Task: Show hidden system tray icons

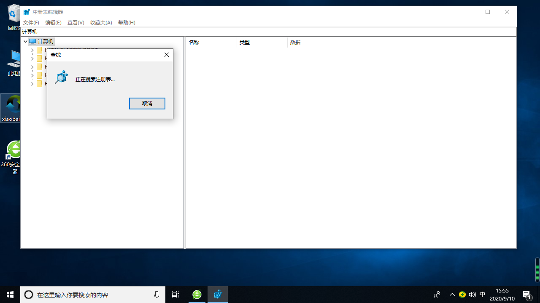Action: 452,295
